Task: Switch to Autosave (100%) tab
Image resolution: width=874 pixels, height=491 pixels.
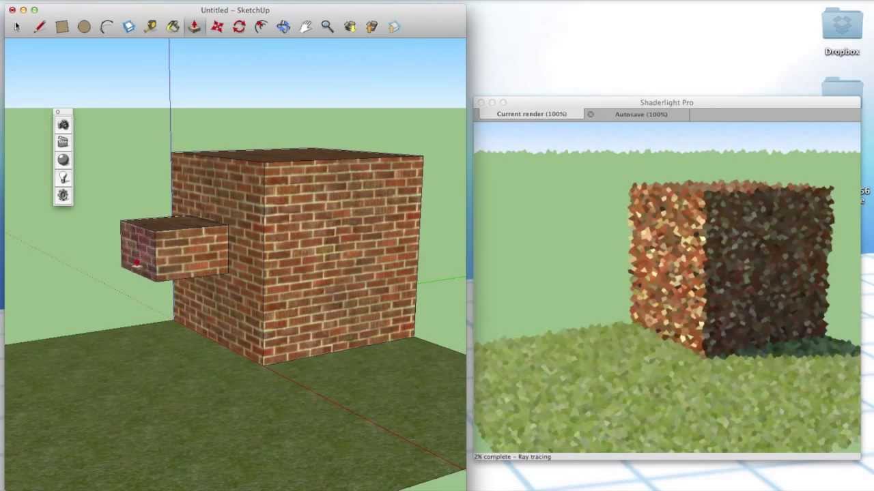Action: click(x=641, y=115)
